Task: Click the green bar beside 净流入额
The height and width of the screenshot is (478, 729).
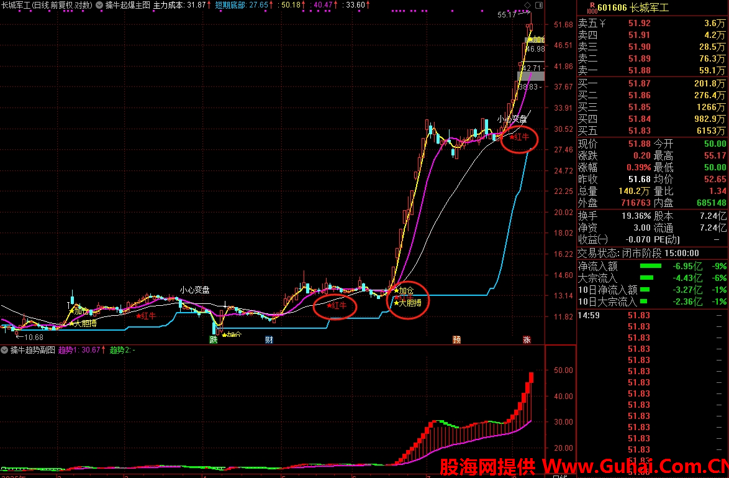Action: [x=650, y=266]
